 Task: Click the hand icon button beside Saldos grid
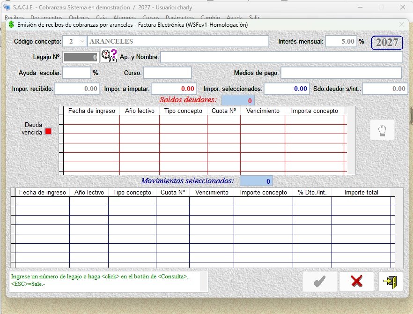pyautogui.click(x=382, y=130)
